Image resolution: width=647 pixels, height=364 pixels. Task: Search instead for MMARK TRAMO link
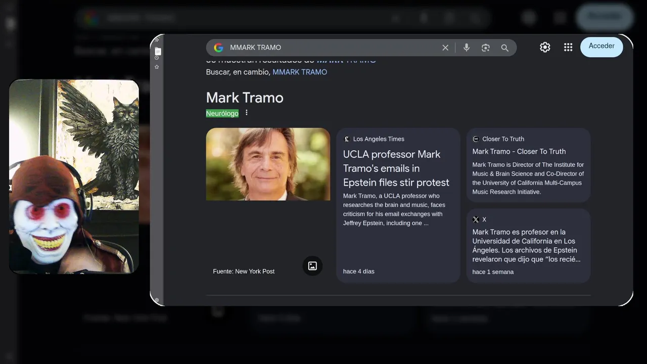300,72
